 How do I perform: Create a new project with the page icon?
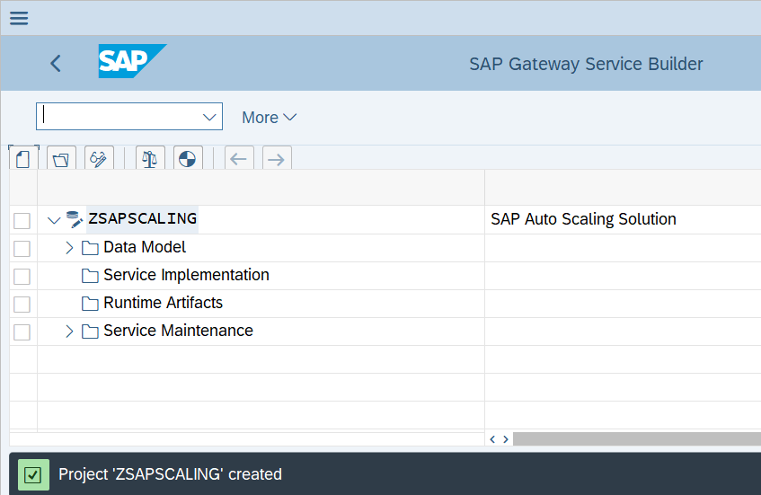(23, 159)
